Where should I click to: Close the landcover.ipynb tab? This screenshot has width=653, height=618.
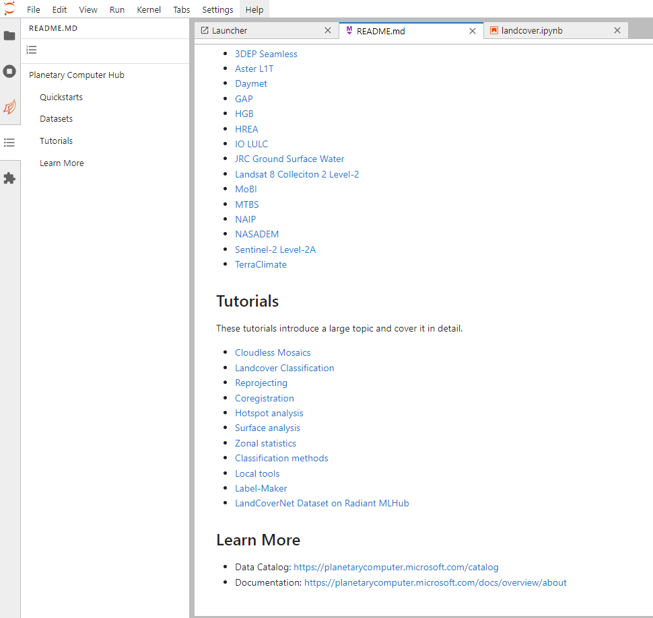click(617, 30)
